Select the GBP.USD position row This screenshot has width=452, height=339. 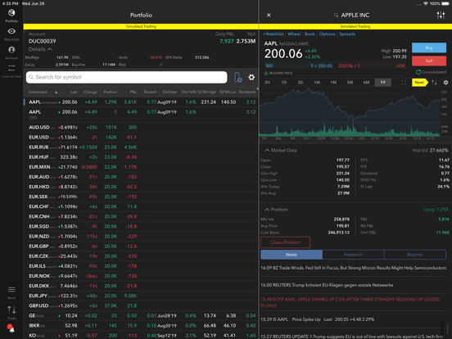click(x=141, y=305)
